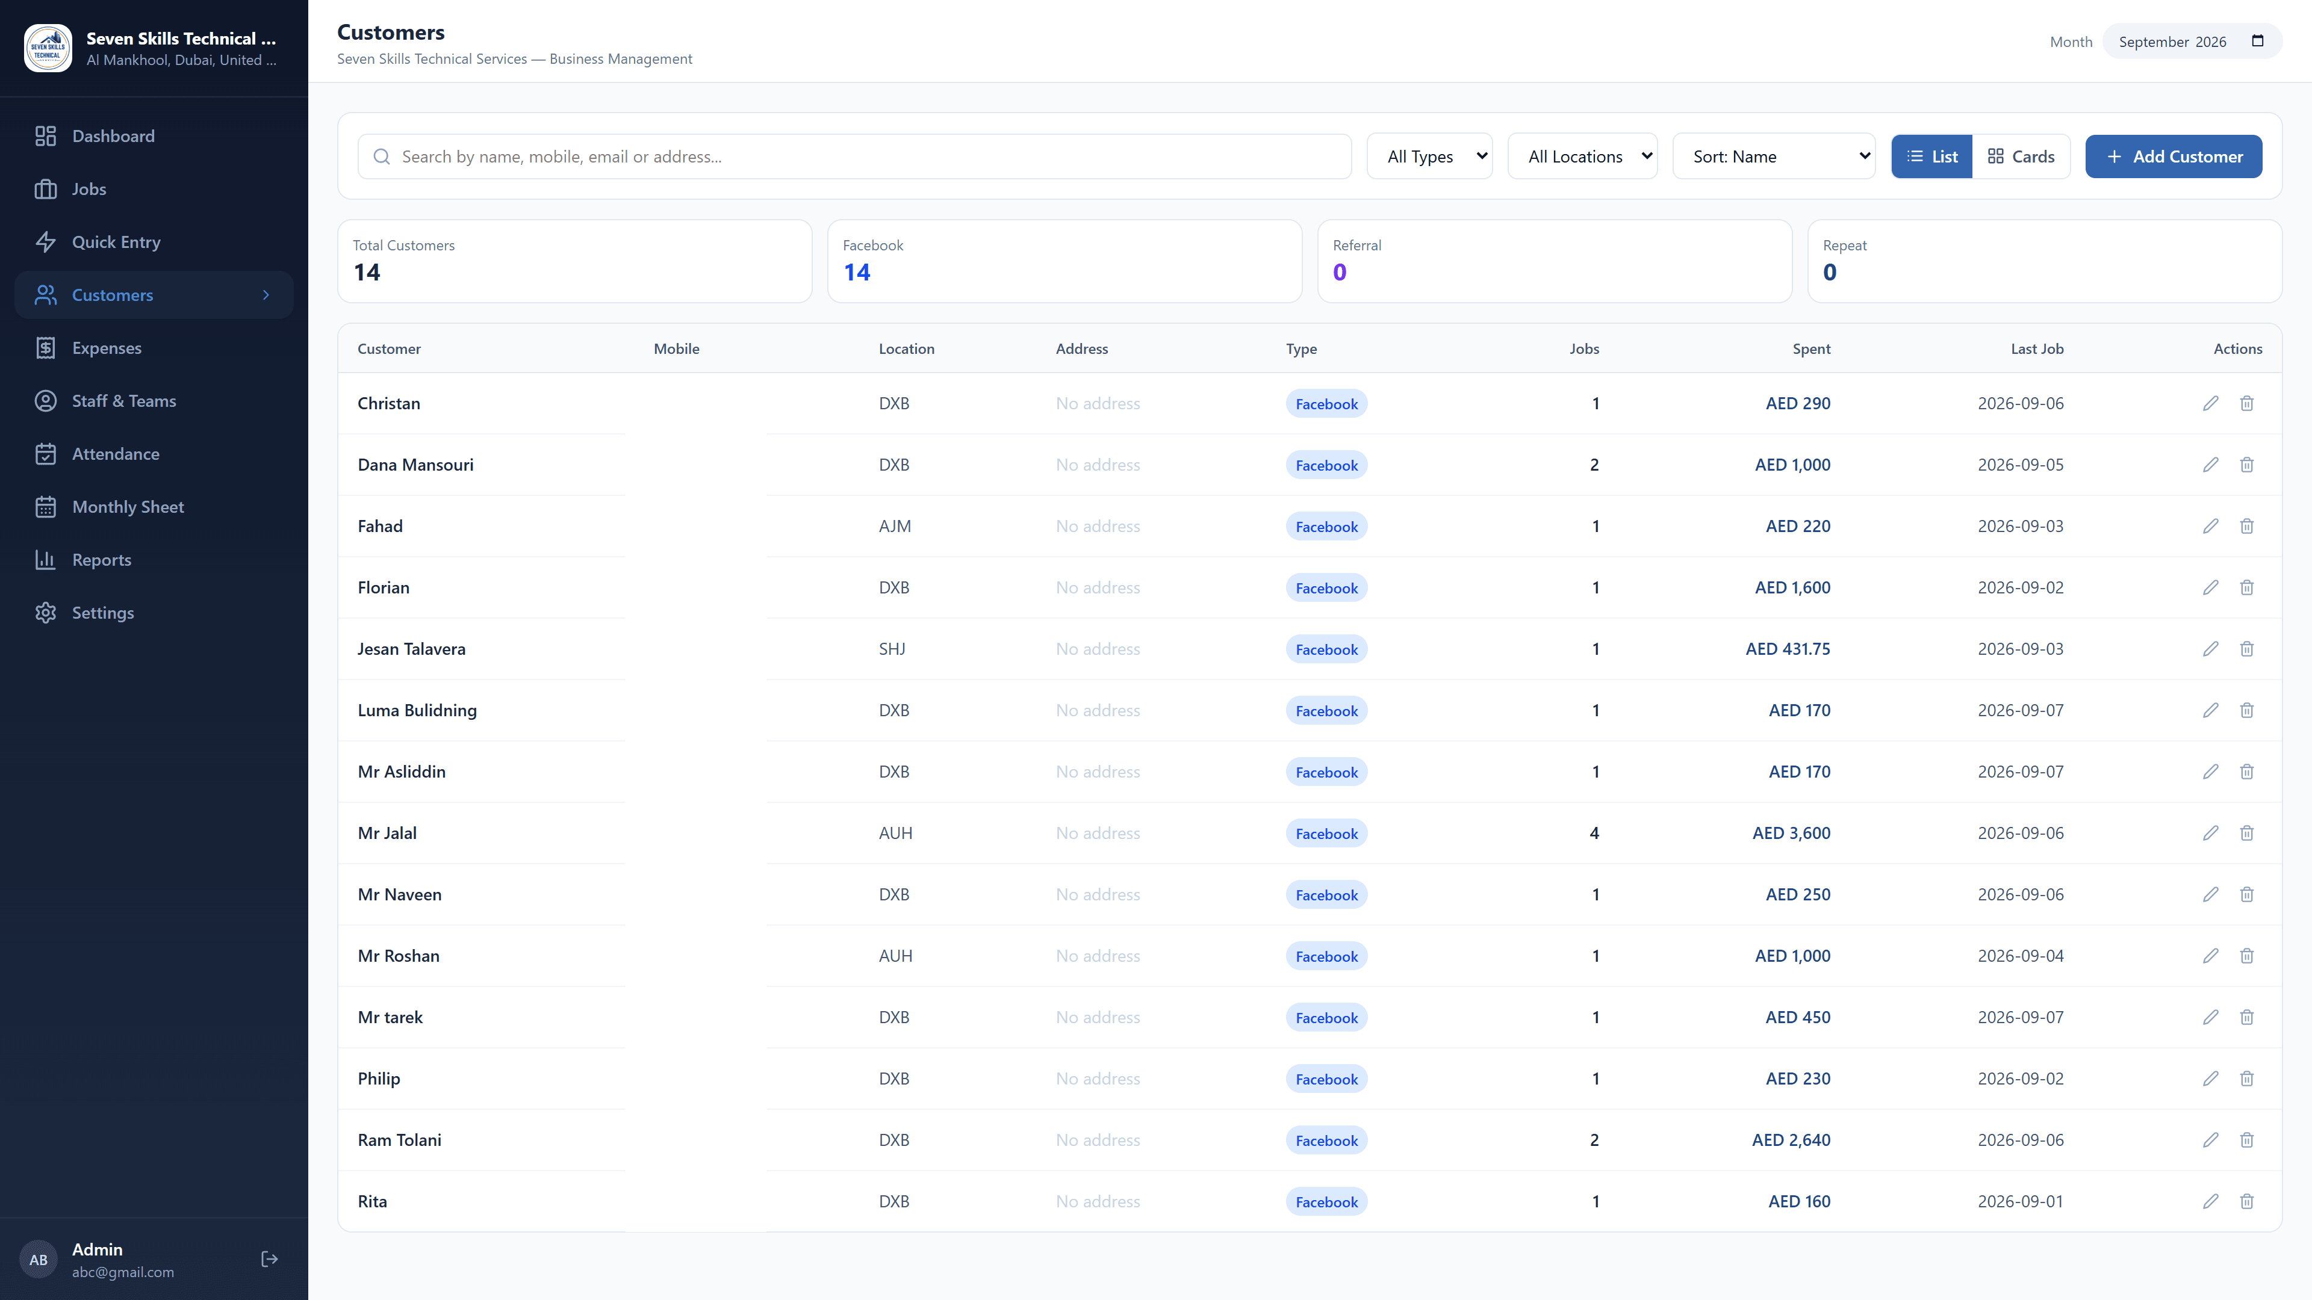
Task: Delete Mr tarek customer row
Action: (x=2246, y=1017)
